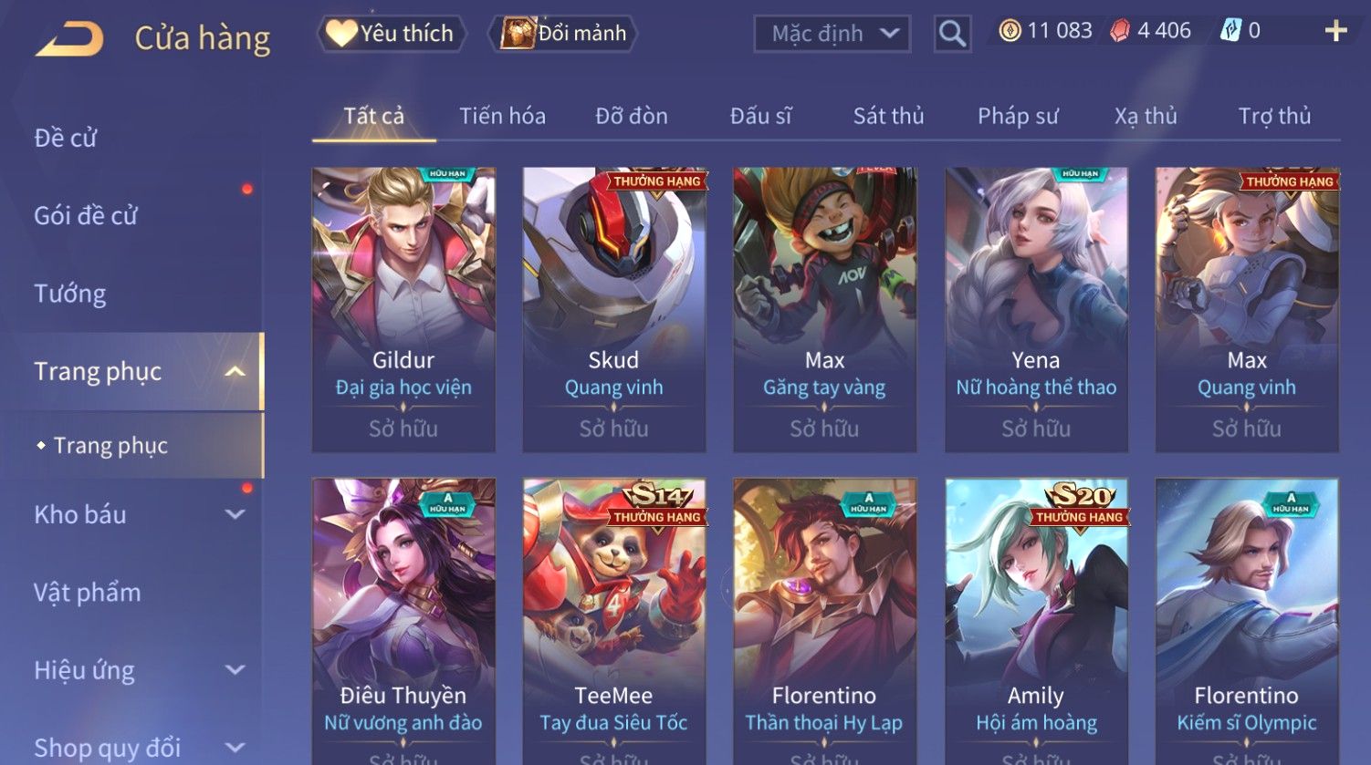Tap the gold coin balance icon

1010,31
